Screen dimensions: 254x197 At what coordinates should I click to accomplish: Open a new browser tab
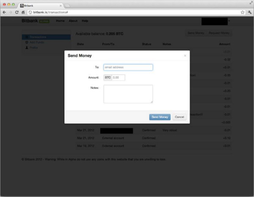point(67,6)
